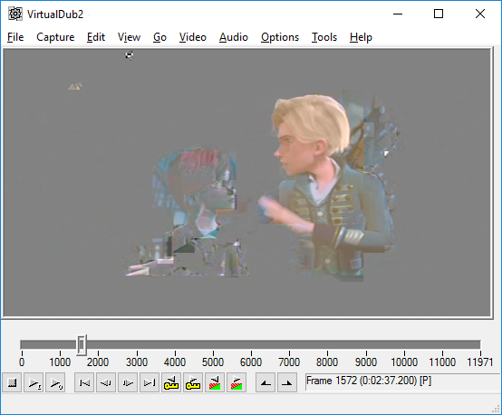The width and height of the screenshot is (502, 415).
Task: Jump to the start of the video
Action: coord(84,382)
